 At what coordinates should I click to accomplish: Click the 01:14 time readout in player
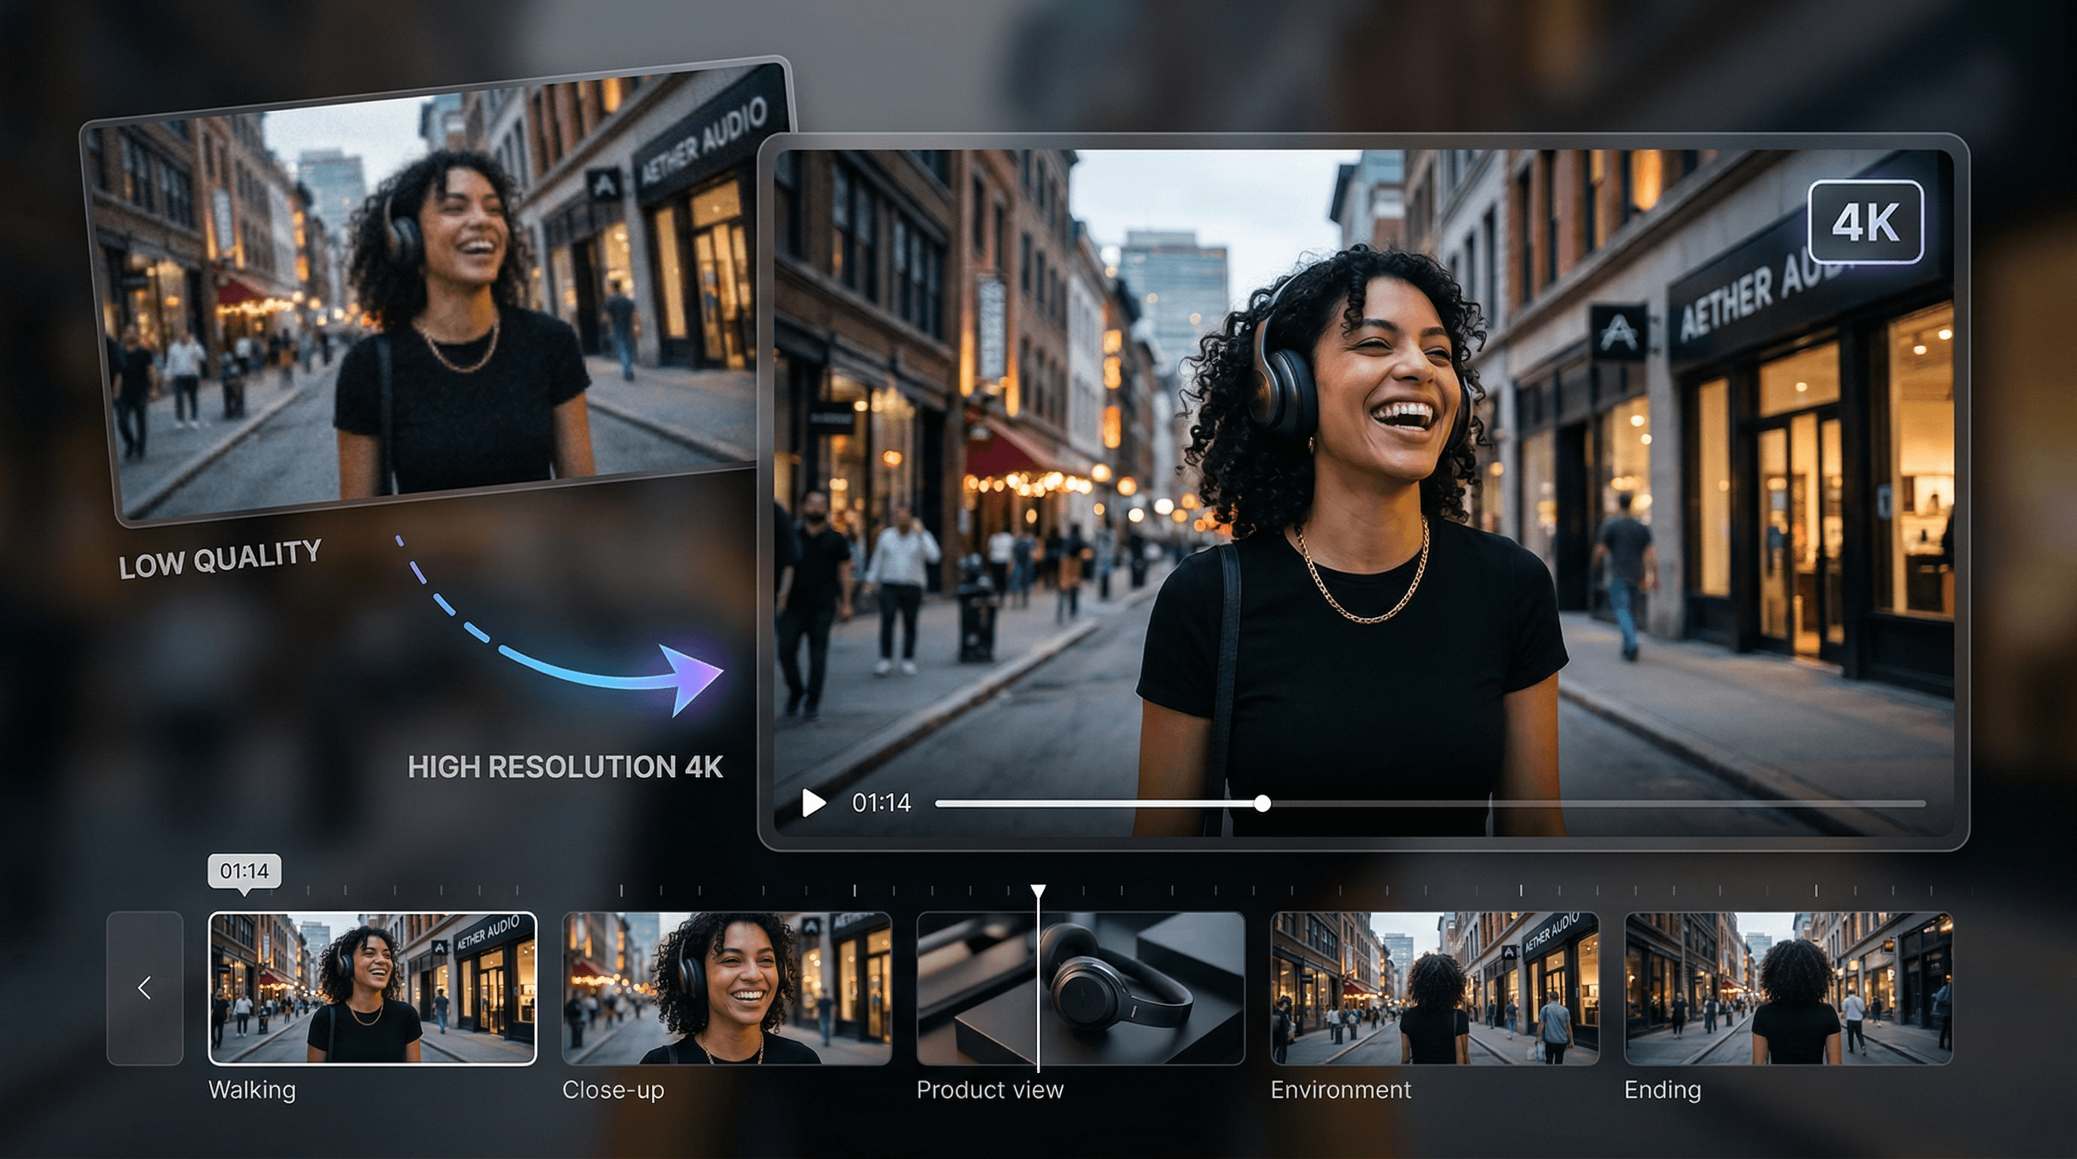pyautogui.click(x=882, y=804)
